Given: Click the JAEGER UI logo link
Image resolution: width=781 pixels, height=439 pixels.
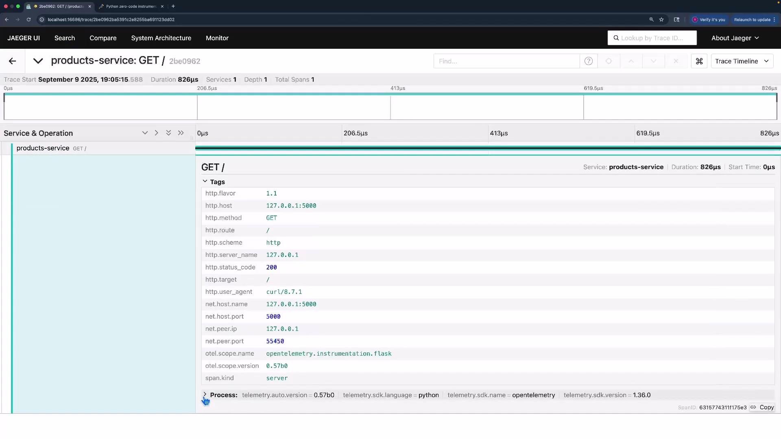Looking at the screenshot, I should [x=24, y=38].
